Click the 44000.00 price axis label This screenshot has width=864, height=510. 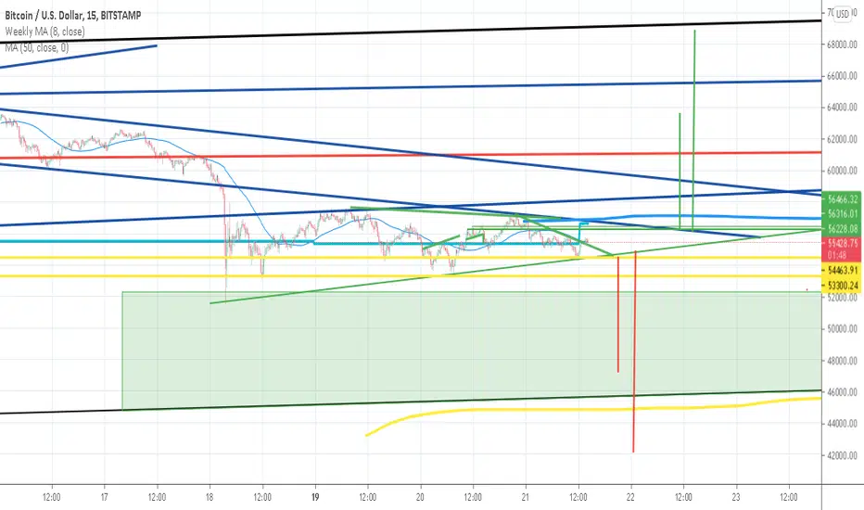coord(842,424)
